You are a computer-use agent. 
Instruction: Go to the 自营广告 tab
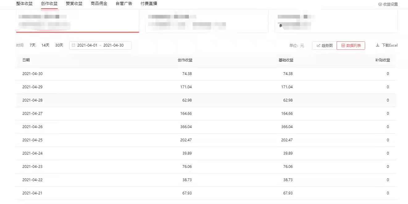click(124, 4)
